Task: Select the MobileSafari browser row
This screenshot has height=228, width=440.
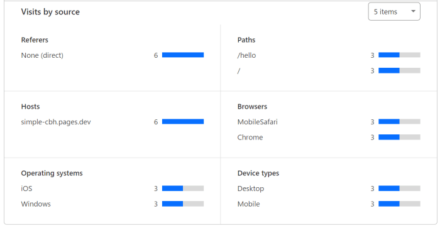Action: [329, 122]
